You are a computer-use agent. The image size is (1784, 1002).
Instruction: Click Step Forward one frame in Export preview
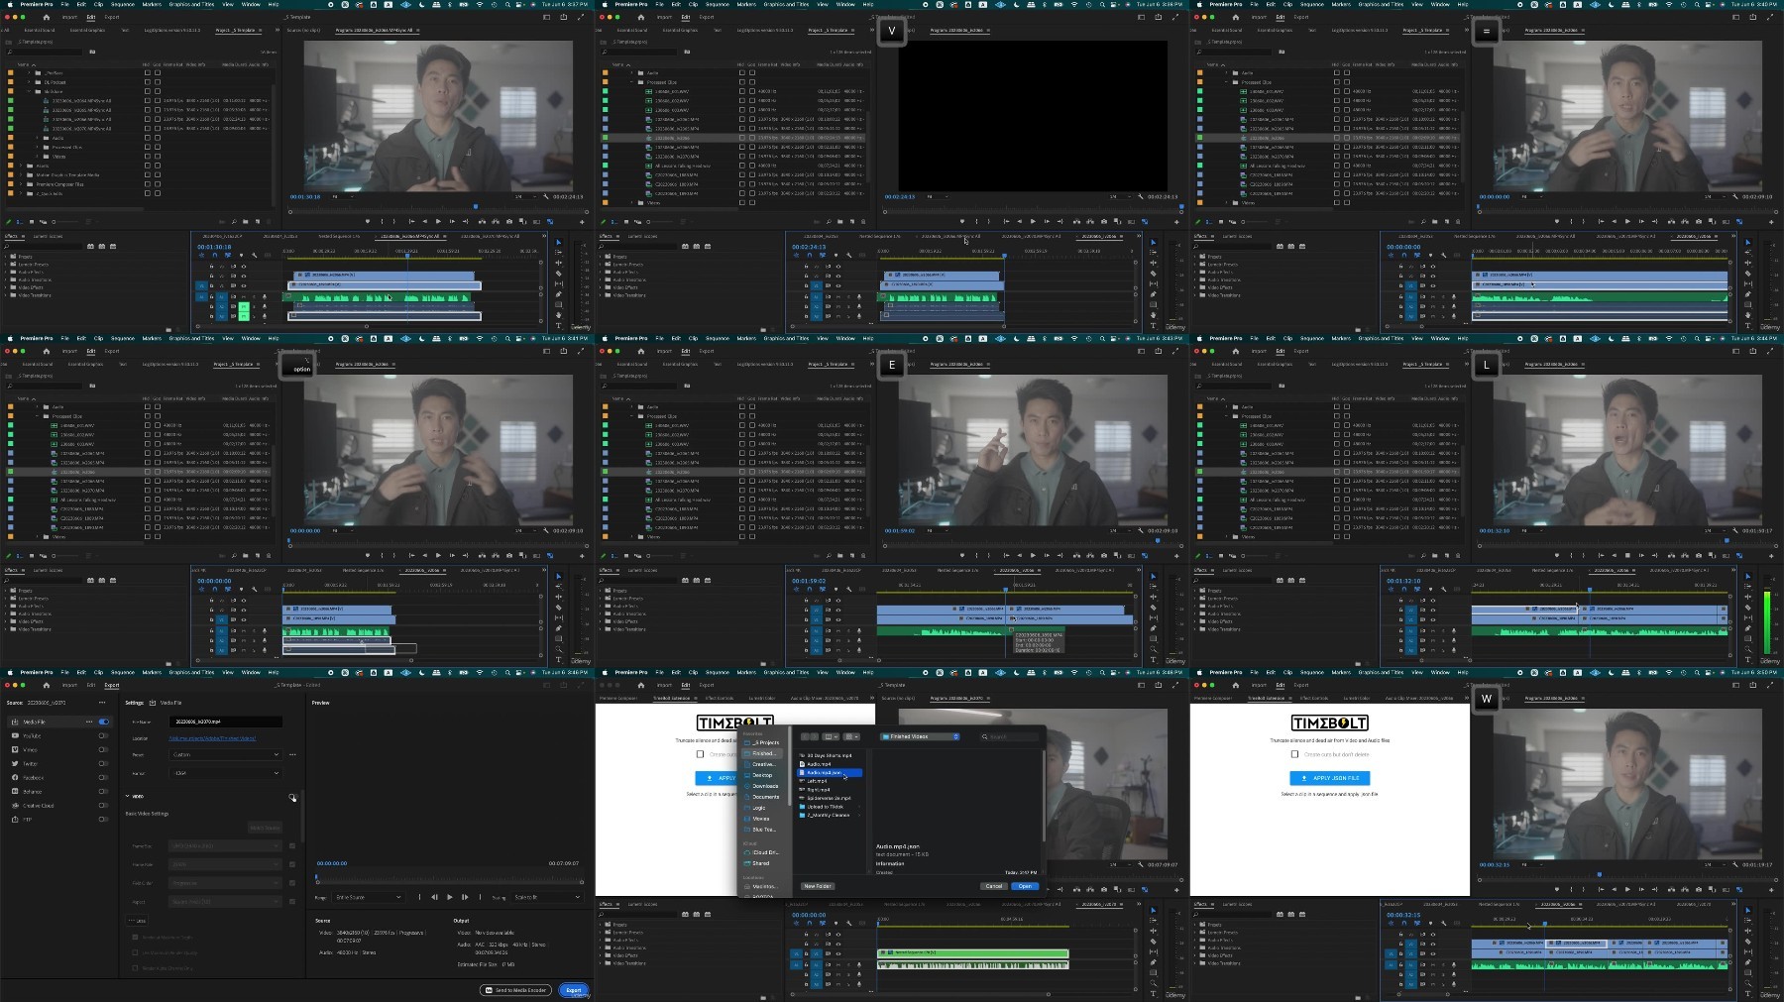pos(465,897)
